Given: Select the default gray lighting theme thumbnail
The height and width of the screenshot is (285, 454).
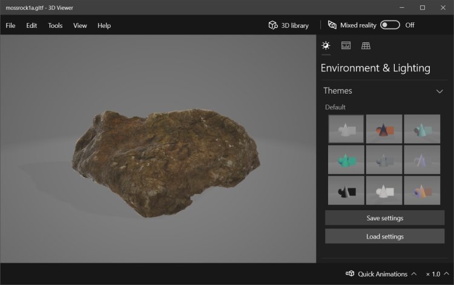Looking at the screenshot, I should click(x=346, y=129).
